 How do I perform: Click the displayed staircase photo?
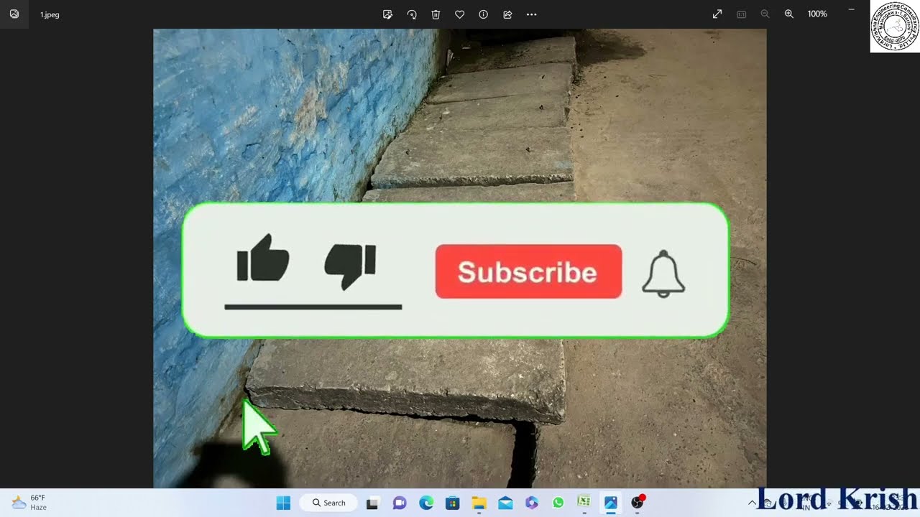[x=460, y=258]
